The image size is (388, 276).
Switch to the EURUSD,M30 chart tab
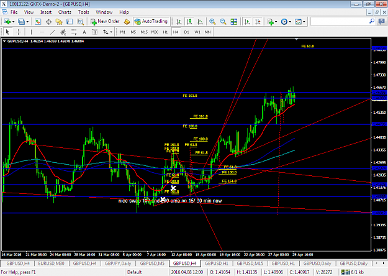tap(52, 264)
